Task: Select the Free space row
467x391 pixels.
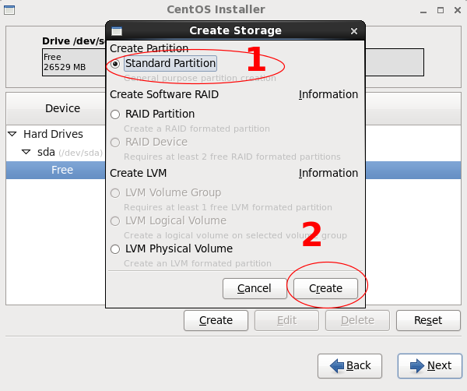Action: 62,170
